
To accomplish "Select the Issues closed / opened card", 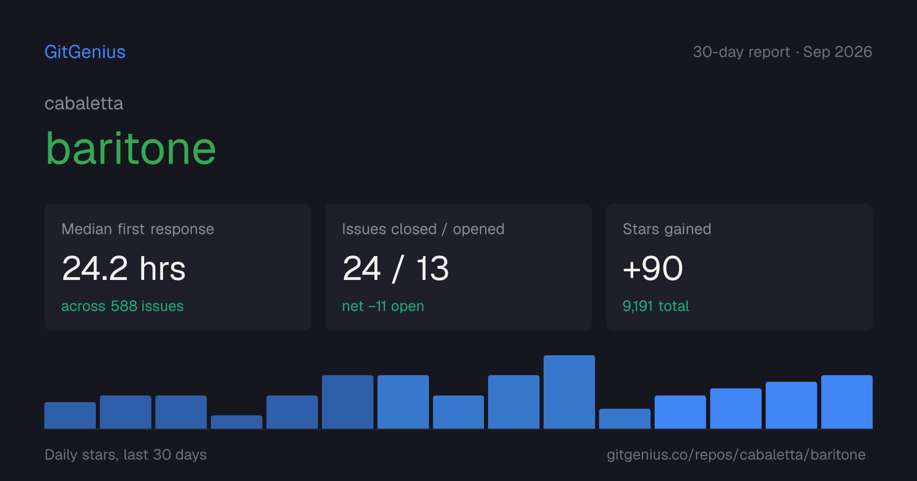I will tap(459, 267).
